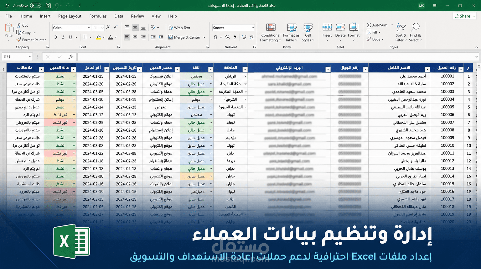
Task: Toggle Italic formatting
Action: [63, 37]
